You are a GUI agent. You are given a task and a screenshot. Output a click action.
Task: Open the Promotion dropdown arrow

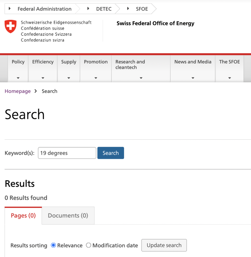(x=96, y=78)
